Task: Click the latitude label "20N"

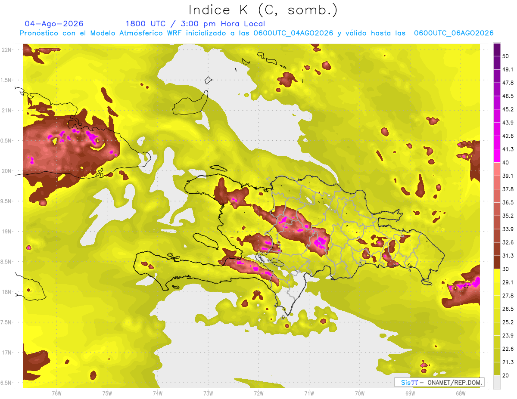Action: (x=6, y=171)
